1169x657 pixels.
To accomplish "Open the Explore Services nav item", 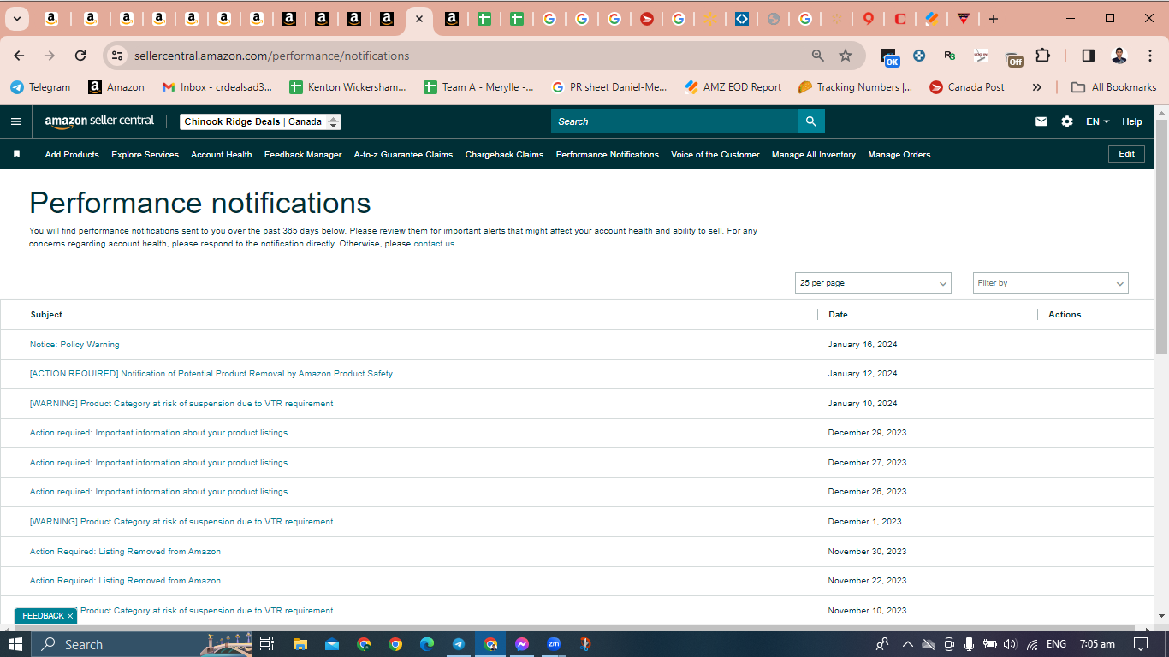I will point(145,155).
